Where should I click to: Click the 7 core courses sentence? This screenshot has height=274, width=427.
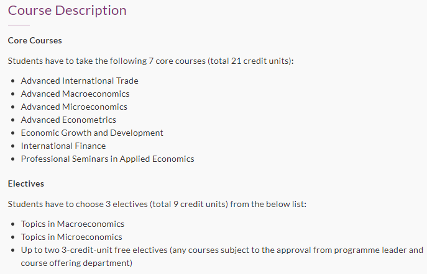click(x=150, y=61)
